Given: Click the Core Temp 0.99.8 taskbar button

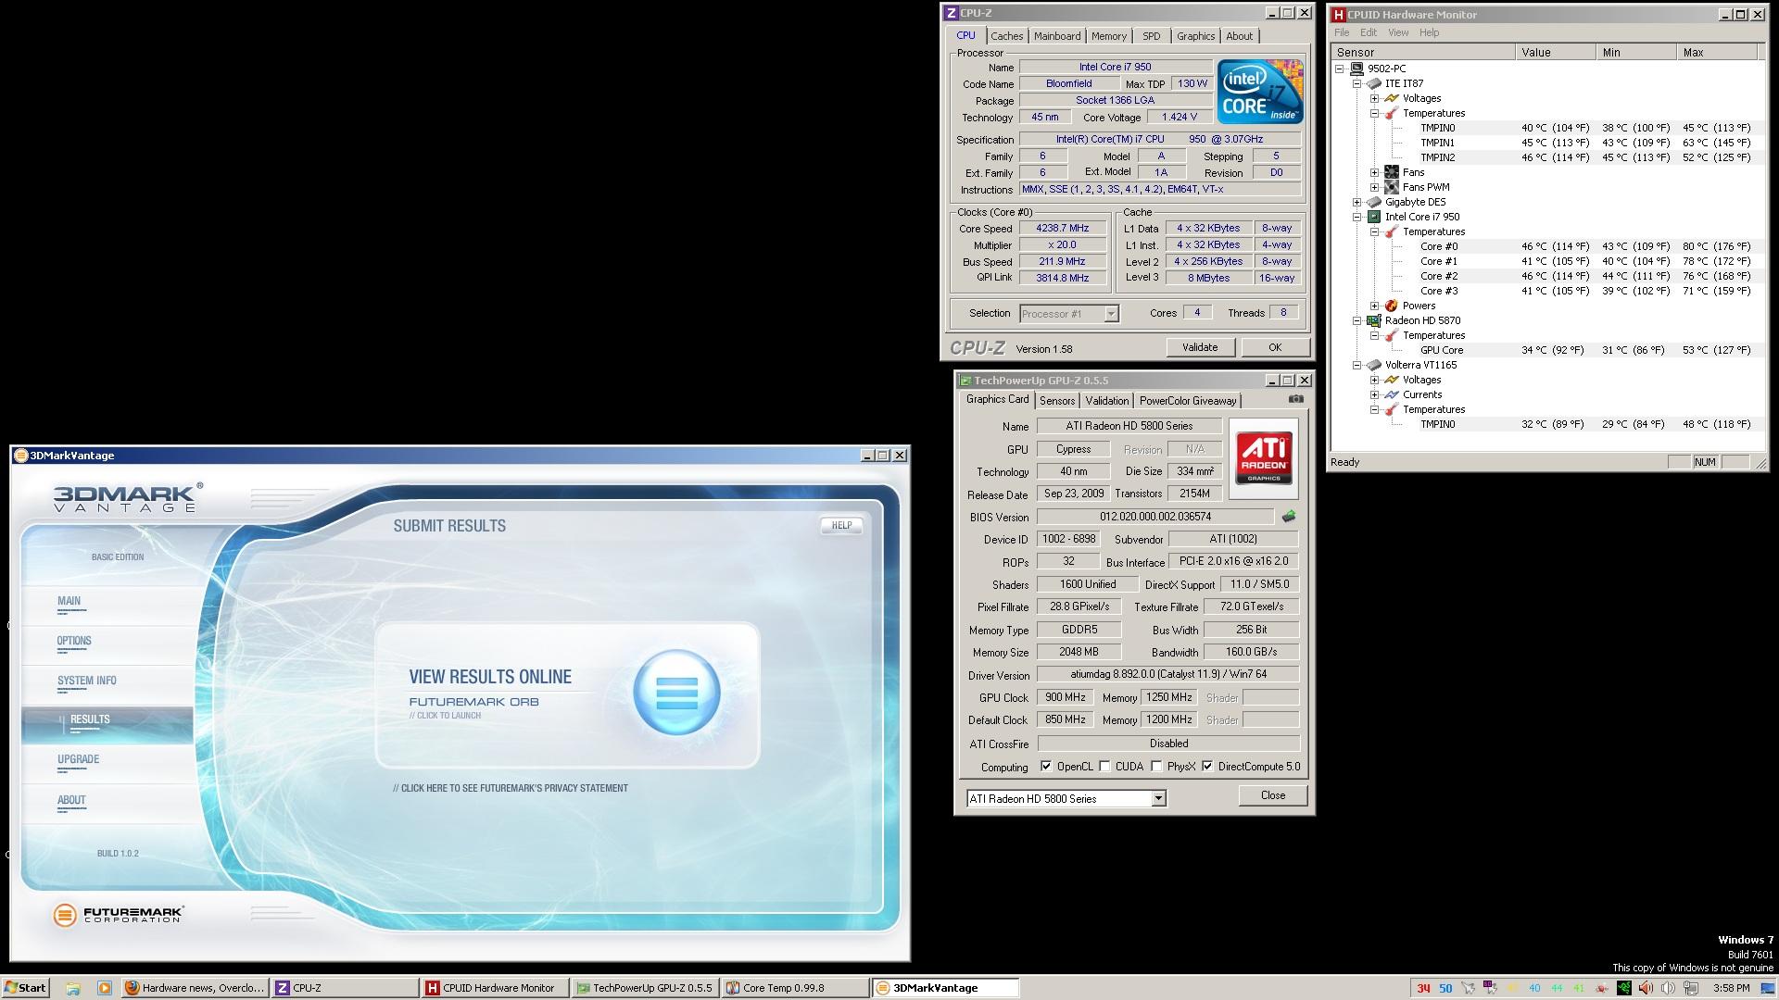Looking at the screenshot, I should pyautogui.click(x=795, y=988).
